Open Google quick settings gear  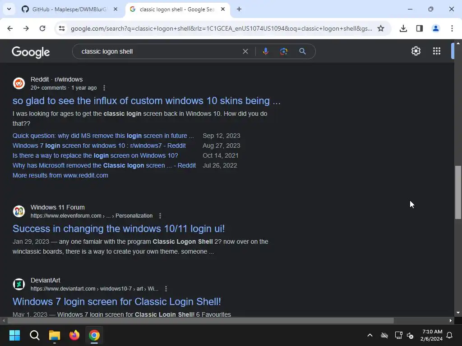(416, 51)
